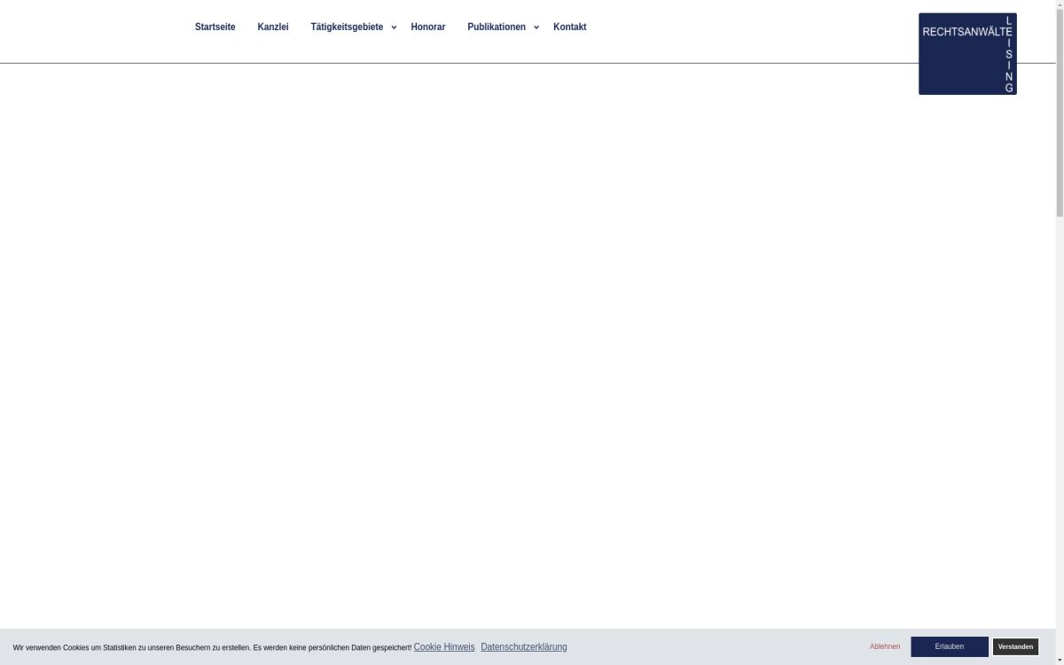The image size is (1064, 665).
Task: Open the Kontakt page
Action: pos(569,27)
